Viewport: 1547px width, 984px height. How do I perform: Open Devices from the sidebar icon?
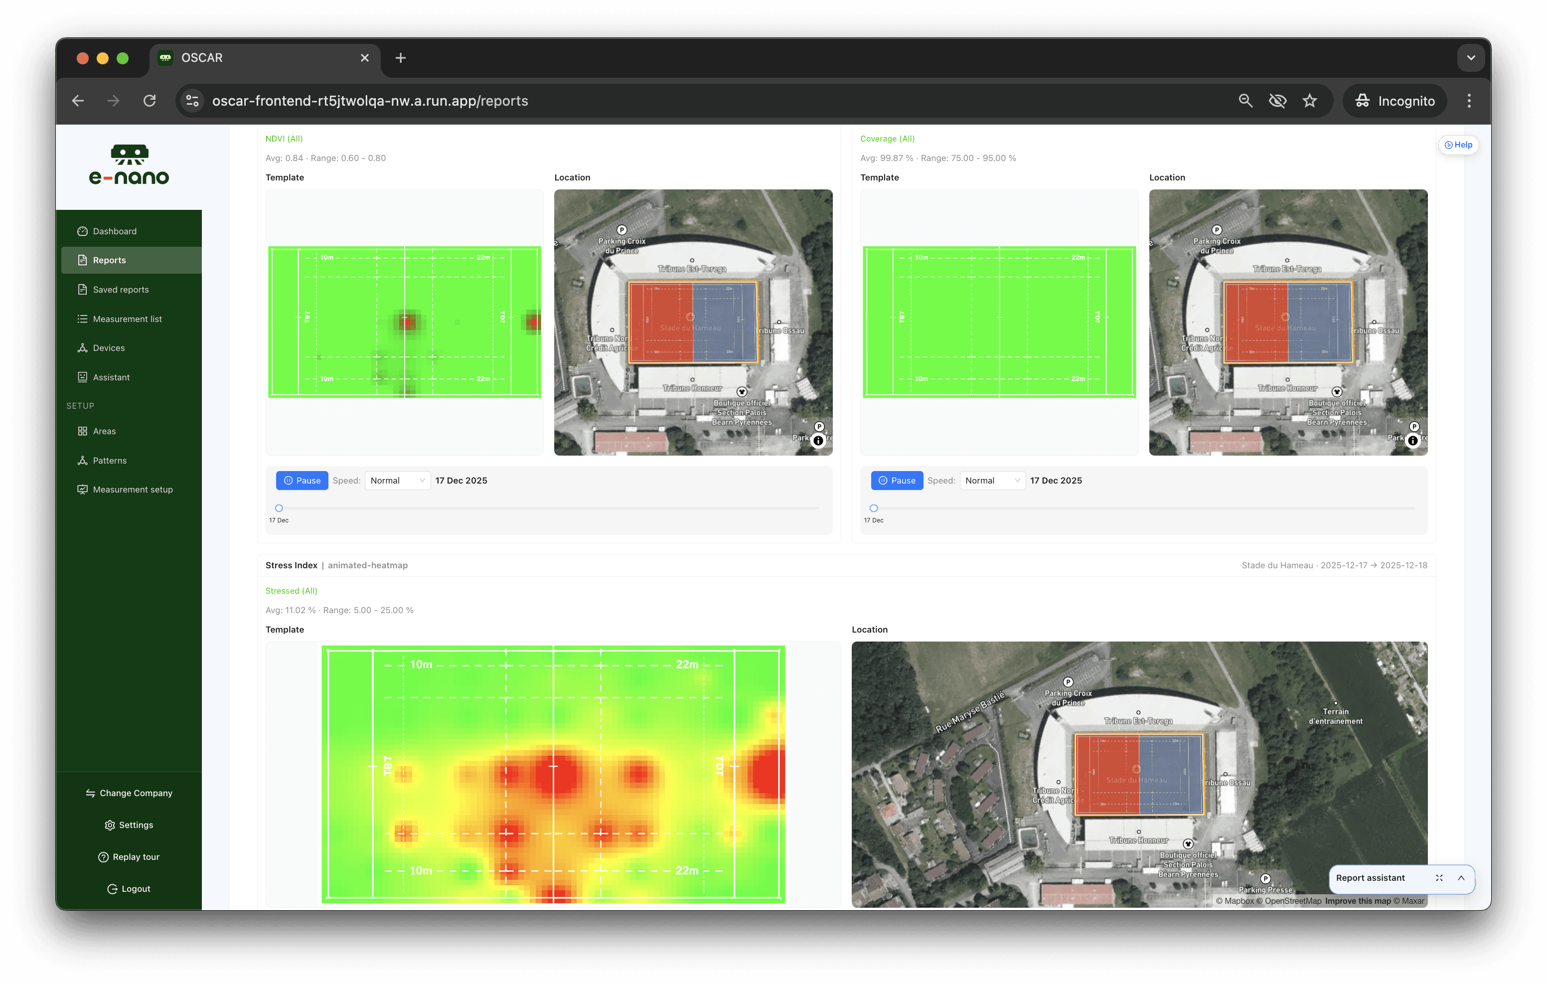(x=82, y=348)
